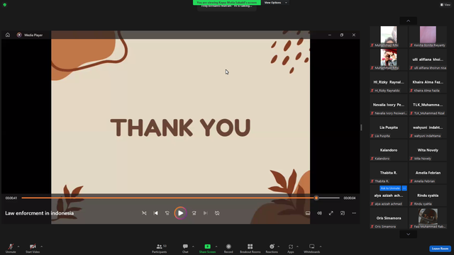The width and height of the screenshot is (454, 255).
Task: Click the panel divider handle beside gallery
Action: click(x=361, y=127)
